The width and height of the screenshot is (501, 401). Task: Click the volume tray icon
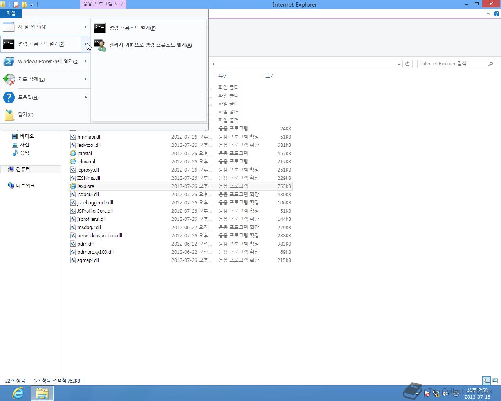click(446, 394)
